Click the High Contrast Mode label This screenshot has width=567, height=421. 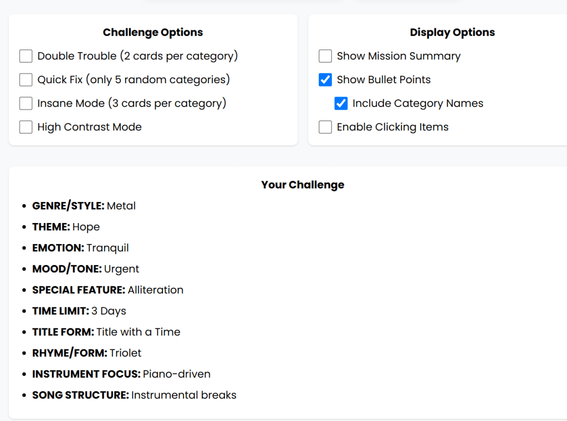click(89, 127)
